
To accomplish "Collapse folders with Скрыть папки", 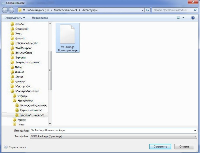I will pos(15,147).
